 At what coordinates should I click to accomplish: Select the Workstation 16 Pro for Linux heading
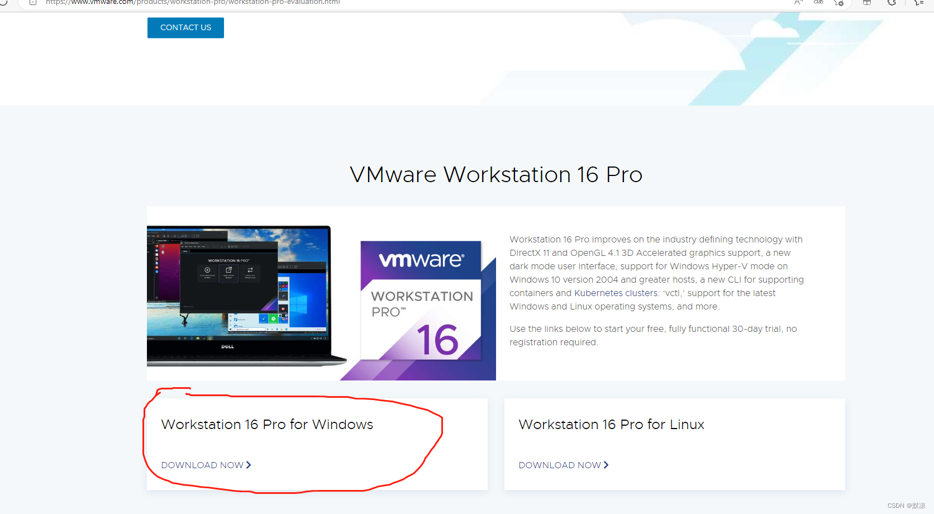tap(611, 425)
